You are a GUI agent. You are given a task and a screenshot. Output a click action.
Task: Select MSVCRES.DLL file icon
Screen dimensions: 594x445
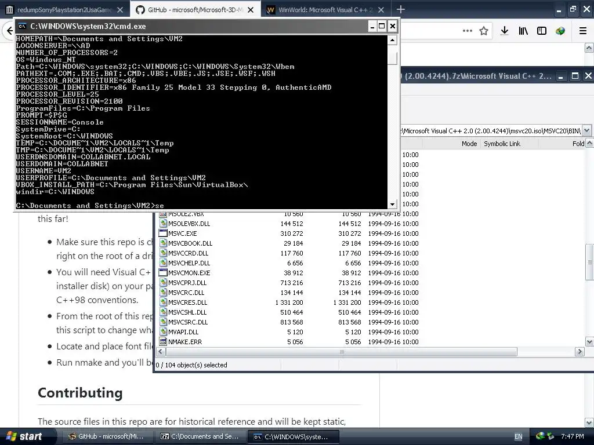(163, 302)
